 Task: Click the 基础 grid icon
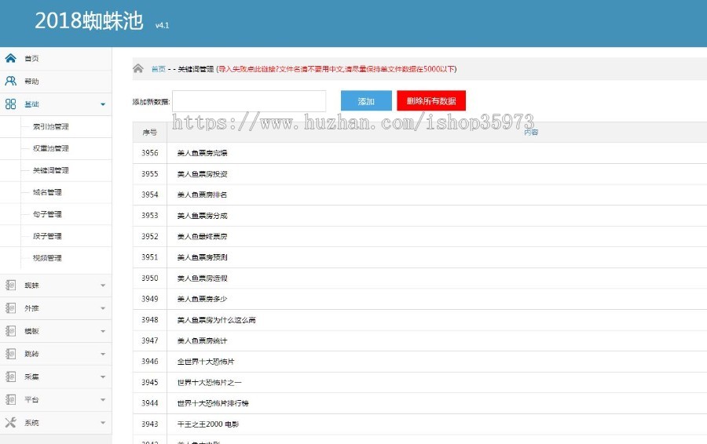click(11, 104)
